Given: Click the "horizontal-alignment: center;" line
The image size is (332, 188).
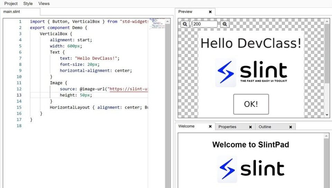Looking at the screenshot, I should click(96, 71).
